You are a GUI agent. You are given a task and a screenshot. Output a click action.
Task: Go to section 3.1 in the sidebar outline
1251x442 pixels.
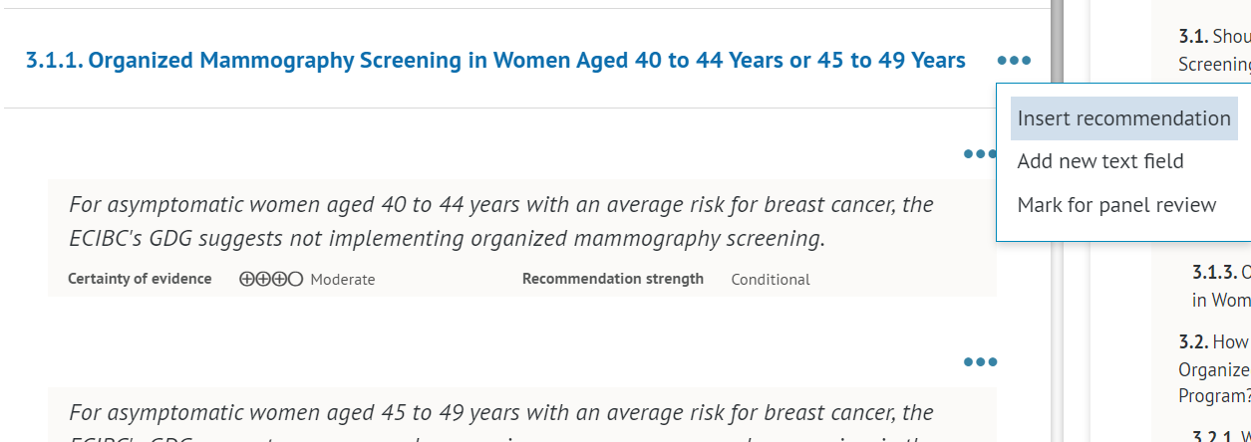click(1214, 50)
